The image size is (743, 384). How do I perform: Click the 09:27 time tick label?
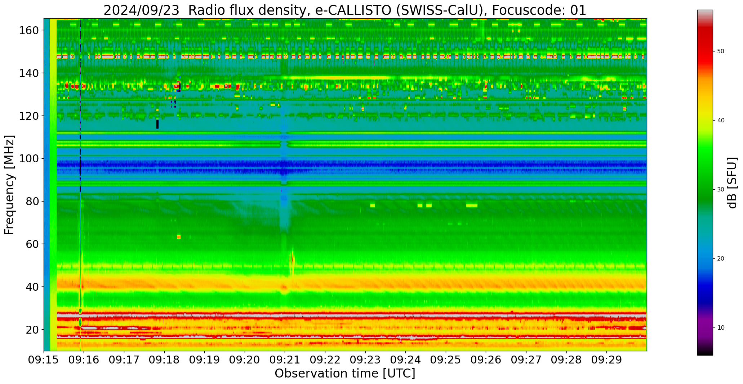point(526,360)
